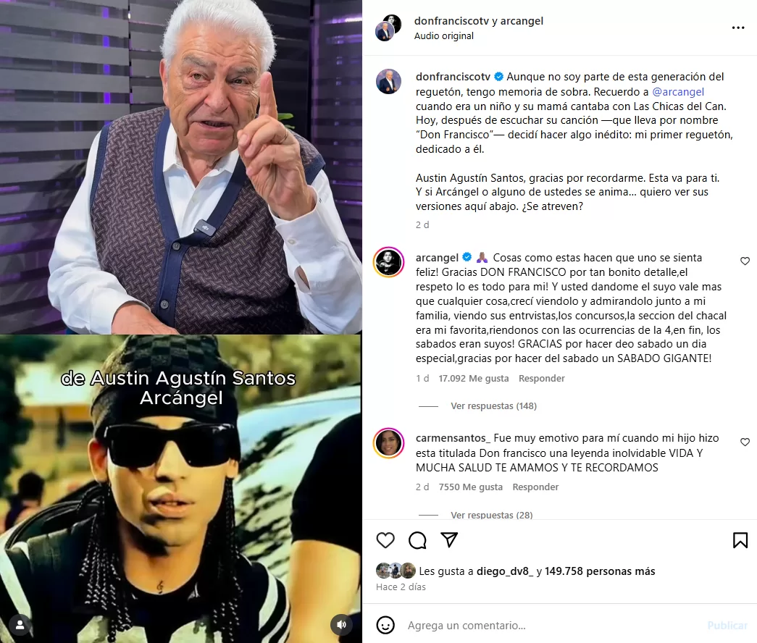Like carmensantos_ comment with the heart
The image size is (757, 643).
click(x=745, y=442)
